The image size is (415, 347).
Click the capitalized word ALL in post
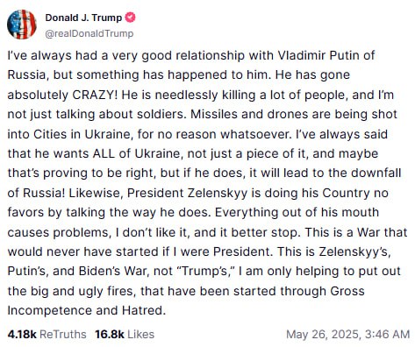[x=104, y=153]
